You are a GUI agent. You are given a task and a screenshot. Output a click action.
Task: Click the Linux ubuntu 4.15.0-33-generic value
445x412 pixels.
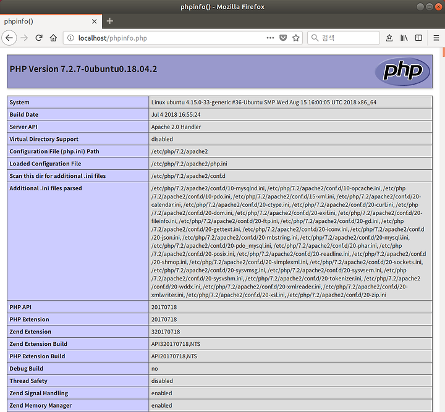pyautogui.click(x=264, y=103)
